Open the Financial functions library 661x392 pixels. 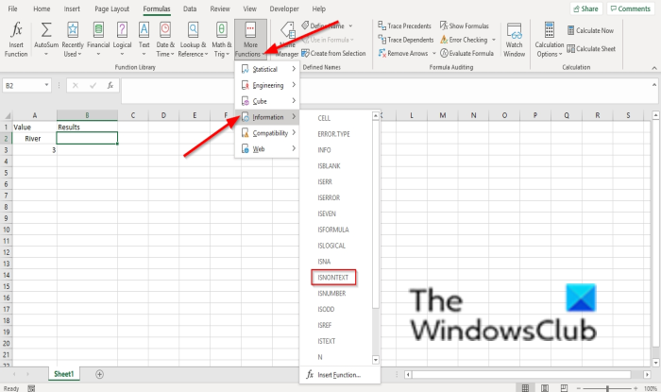[x=98, y=40]
